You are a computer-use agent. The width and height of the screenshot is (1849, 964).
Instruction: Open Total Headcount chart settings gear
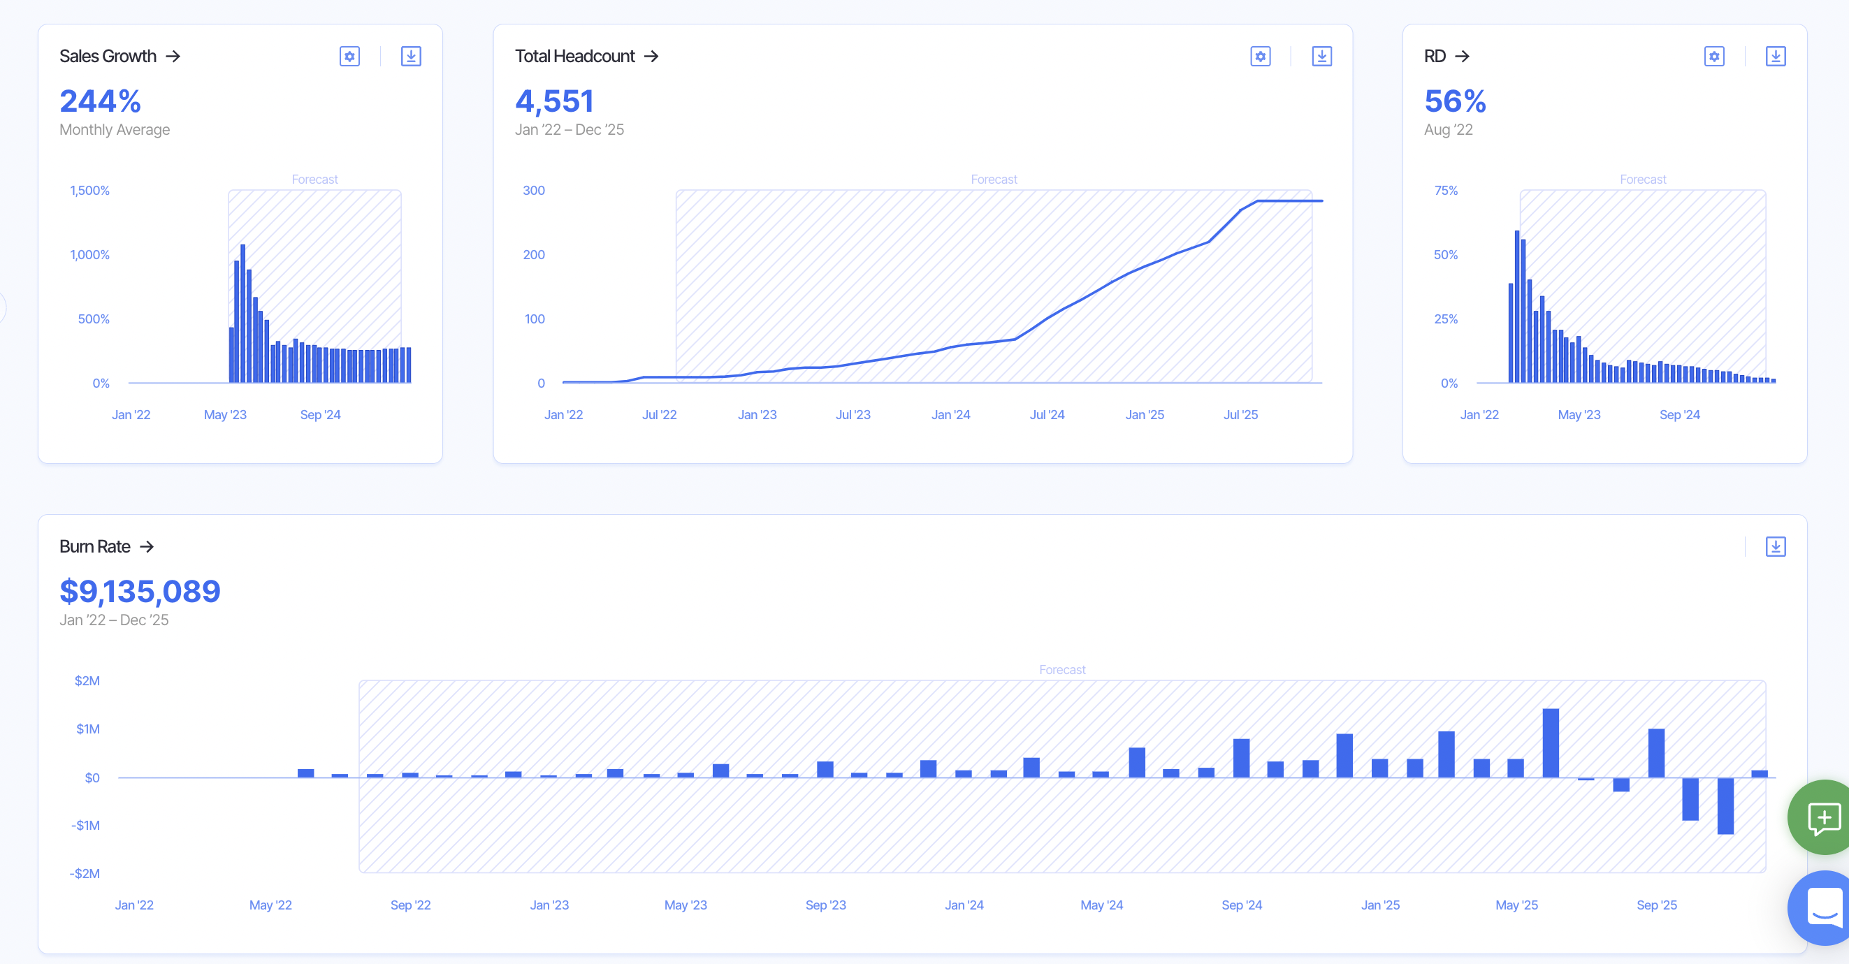coord(1261,56)
